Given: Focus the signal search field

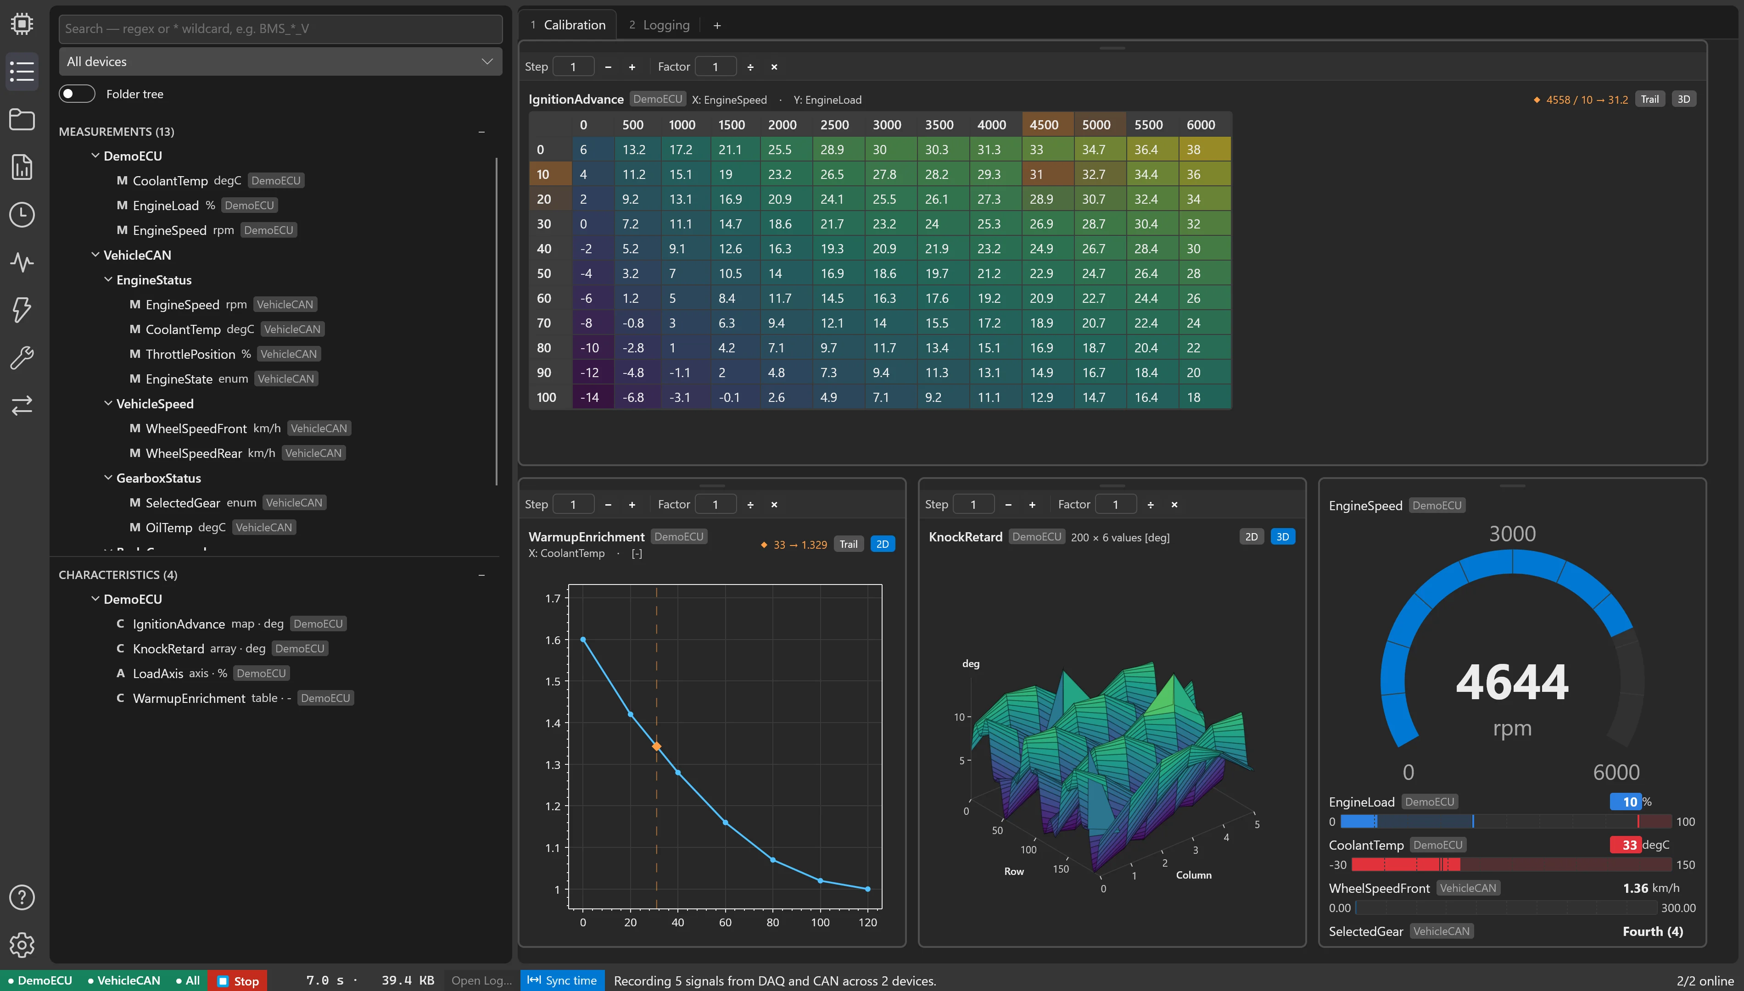Looking at the screenshot, I should click(280, 28).
